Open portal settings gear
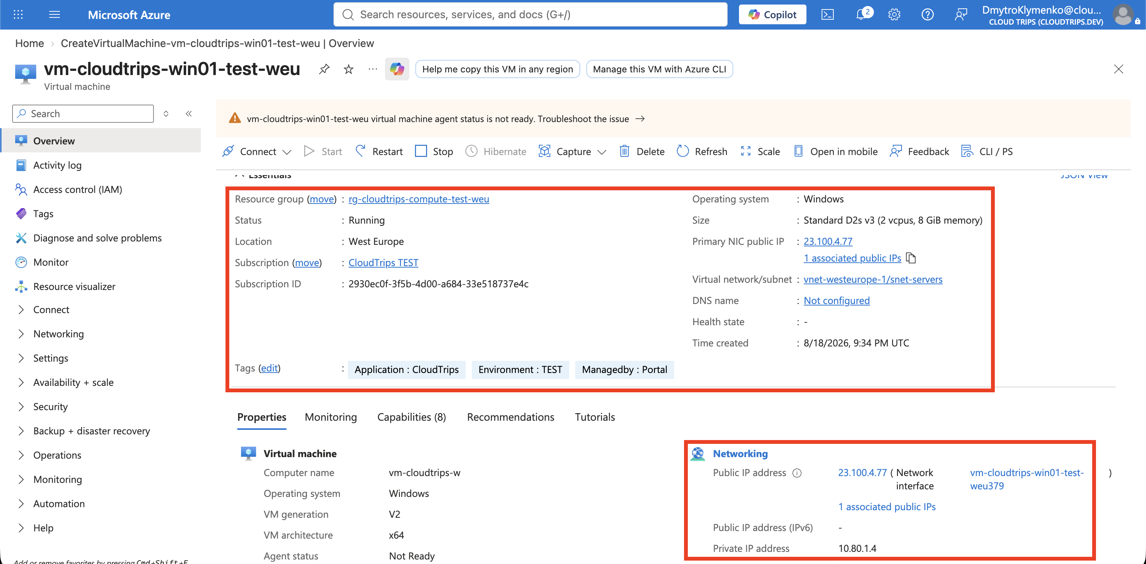Viewport: 1146px width, 564px height. pos(894,15)
